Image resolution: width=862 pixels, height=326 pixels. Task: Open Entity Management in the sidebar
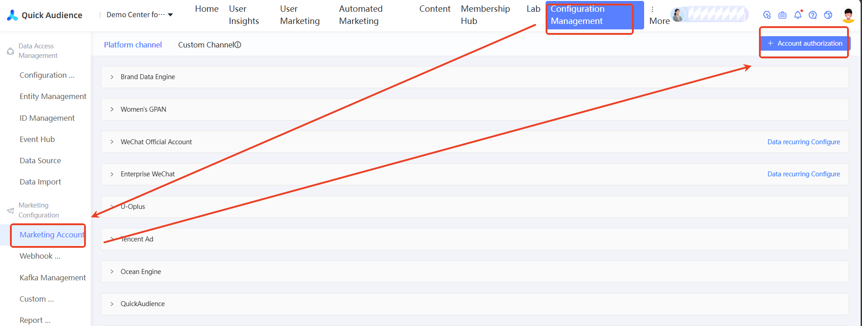[x=53, y=96]
